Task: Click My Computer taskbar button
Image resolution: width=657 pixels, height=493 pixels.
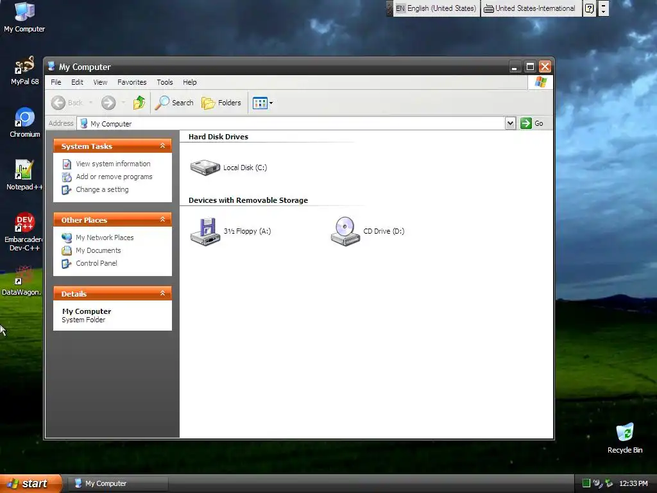Action: (x=118, y=483)
